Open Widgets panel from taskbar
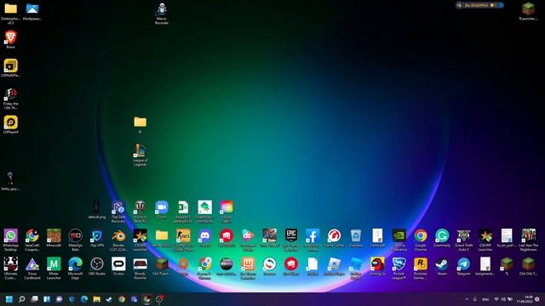 tap(47, 298)
